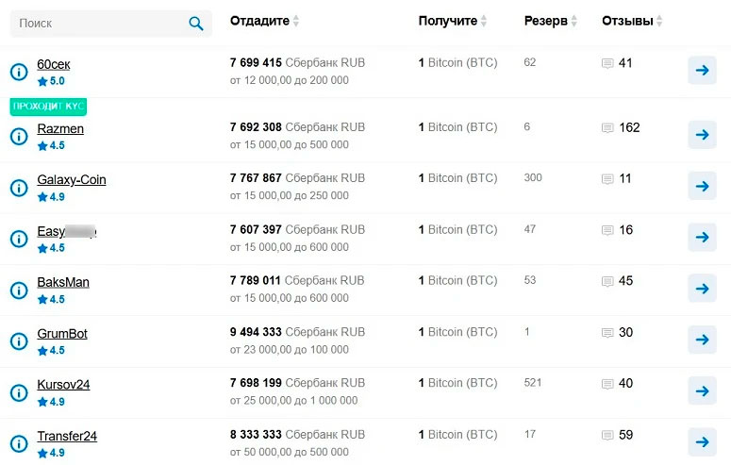Viewport: 731px width, 465px height.
Task: Click the arrow button for 60сек row
Action: pyautogui.click(x=702, y=70)
